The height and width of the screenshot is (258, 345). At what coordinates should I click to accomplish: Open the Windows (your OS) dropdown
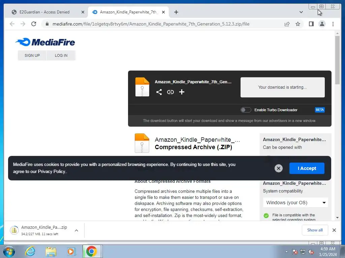(295, 203)
